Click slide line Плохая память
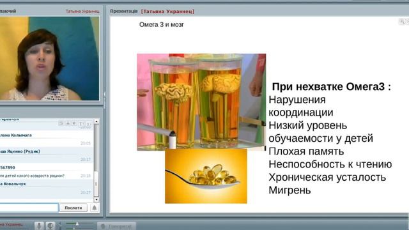Image resolution: width=409 pixels, height=230 pixels. (306, 151)
